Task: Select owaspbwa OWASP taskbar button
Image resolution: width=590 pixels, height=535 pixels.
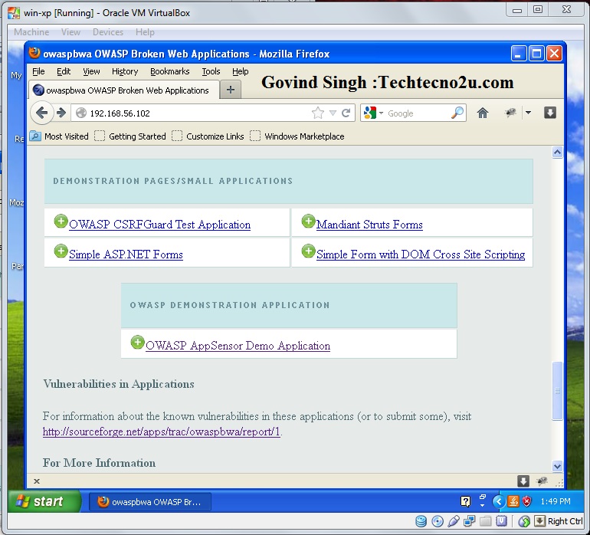Action: [149, 502]
